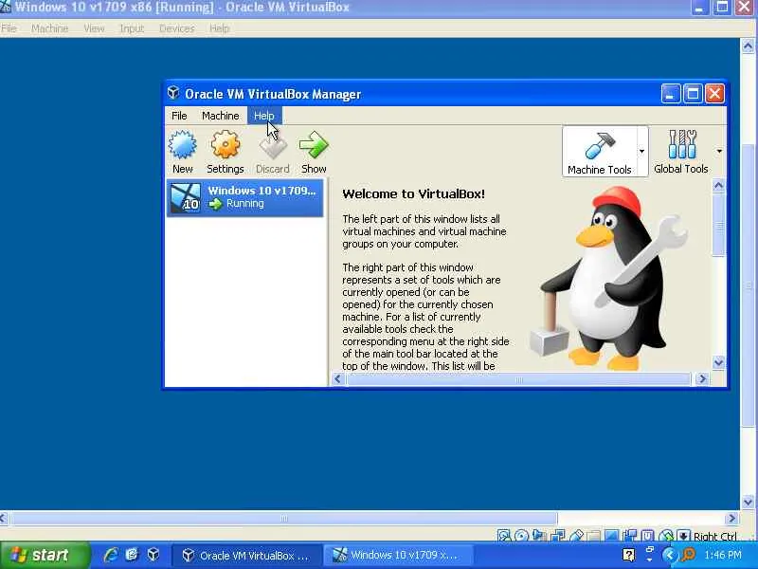Open the Machine Tools dropdown arrow
758x569 pixels.
click(642, 152)
